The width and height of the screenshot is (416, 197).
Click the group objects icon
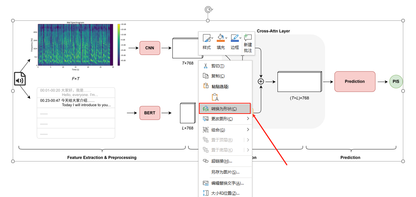pos(206,130)
